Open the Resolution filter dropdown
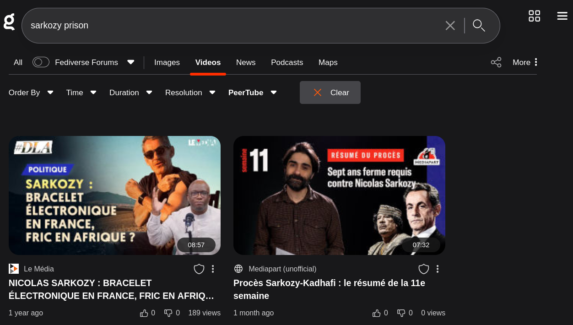Viewport: 573px width, 325px height. [190, 92]
